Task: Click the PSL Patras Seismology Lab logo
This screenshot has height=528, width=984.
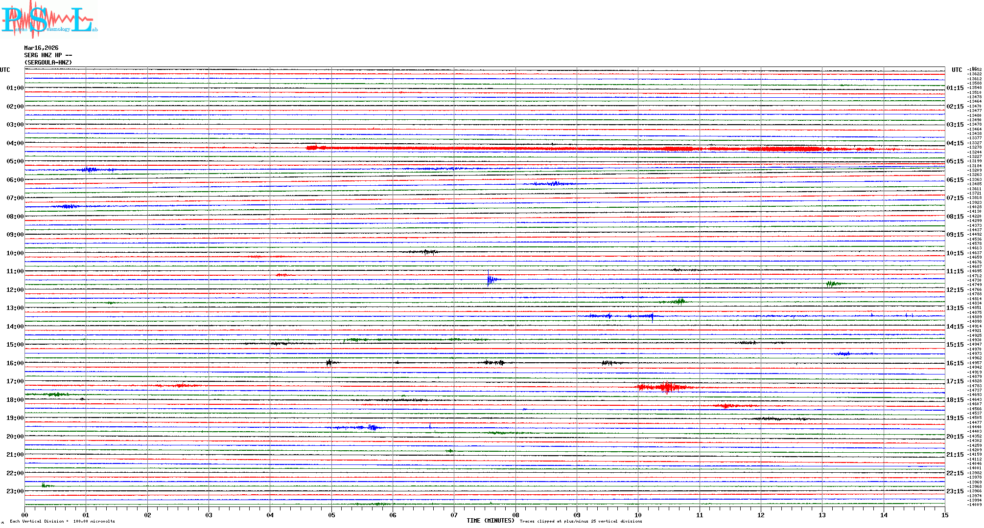Action: [x=49, y=20]
